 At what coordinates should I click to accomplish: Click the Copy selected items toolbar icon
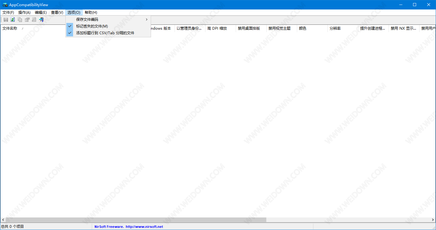click(20, 20)
